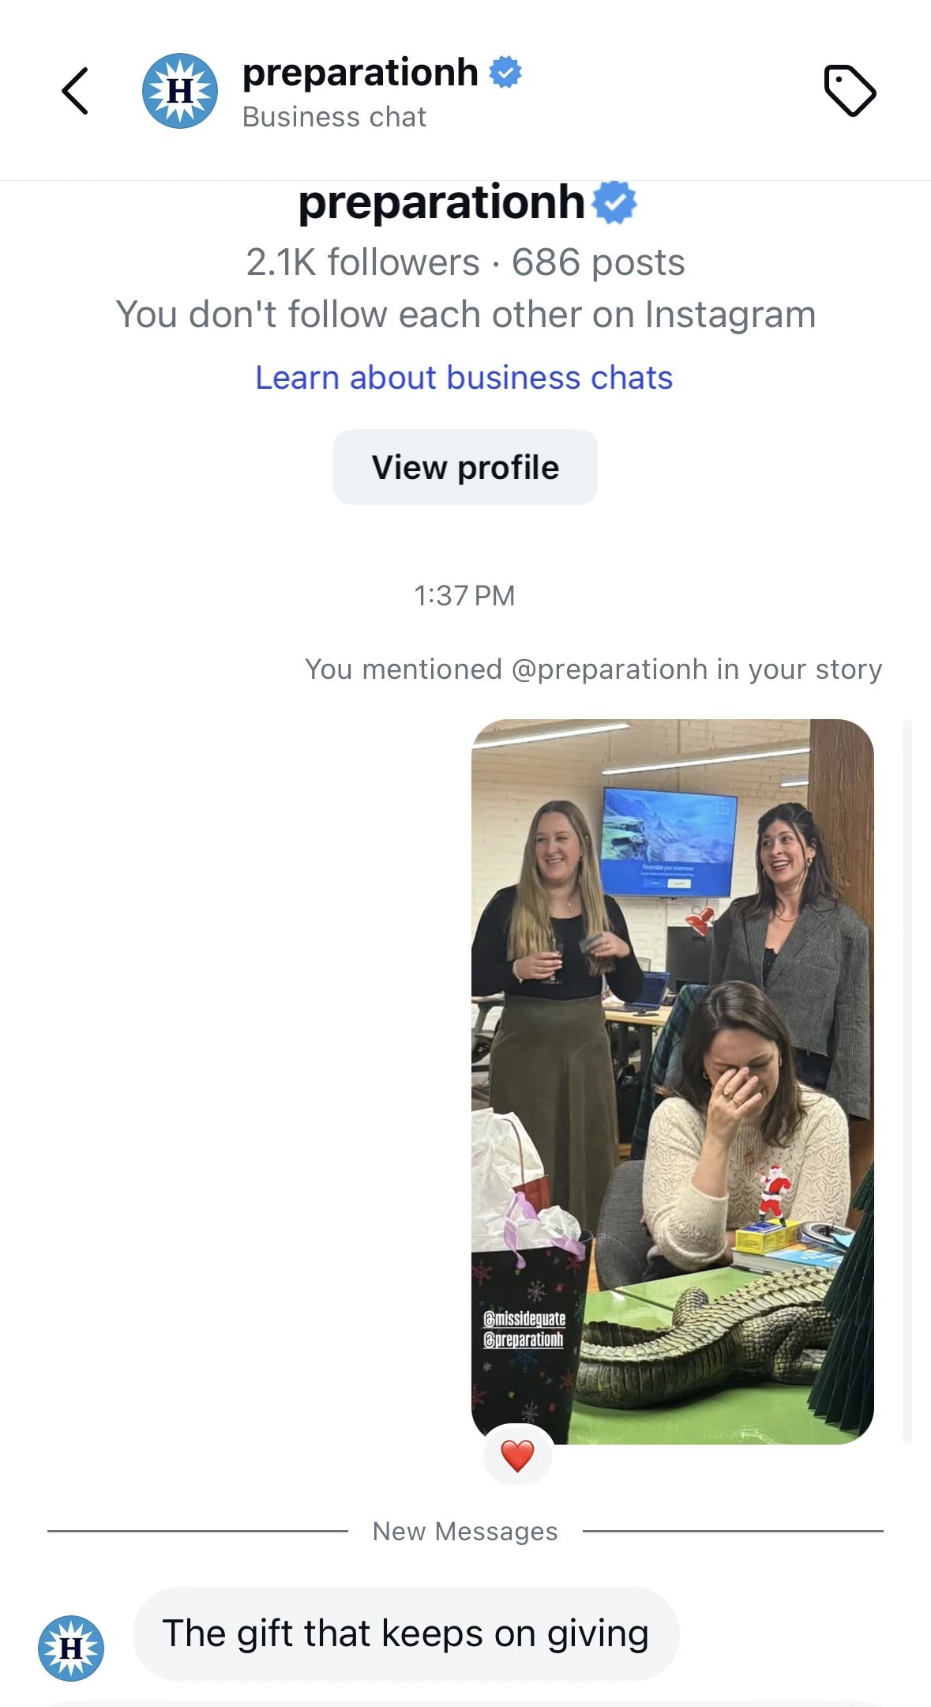Tap the 1:37 PM timestamp

[464, 596]
